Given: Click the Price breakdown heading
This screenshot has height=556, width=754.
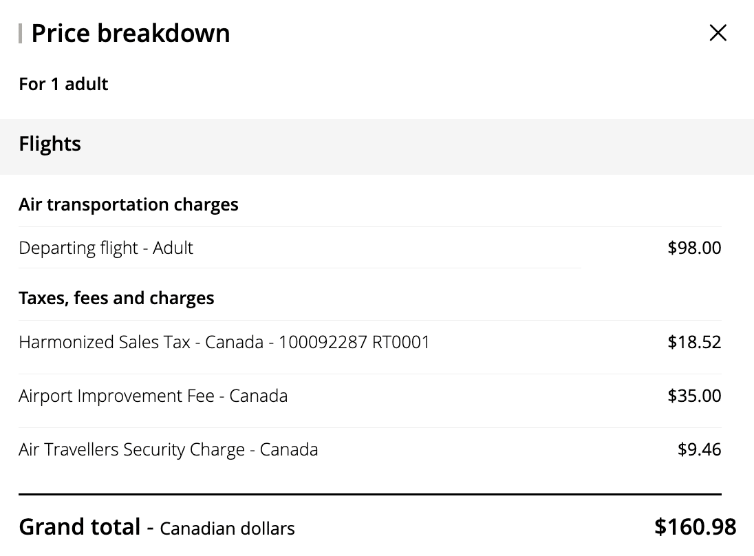Looking at the screenshot, I should tap(131, 33).
